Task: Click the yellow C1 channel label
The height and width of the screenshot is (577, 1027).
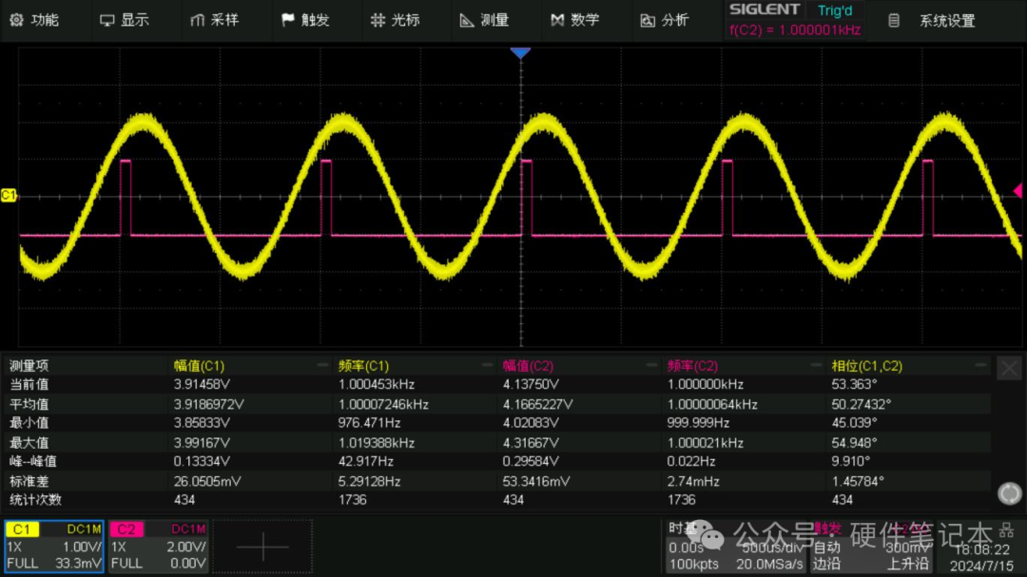Action: coord(22,529)
